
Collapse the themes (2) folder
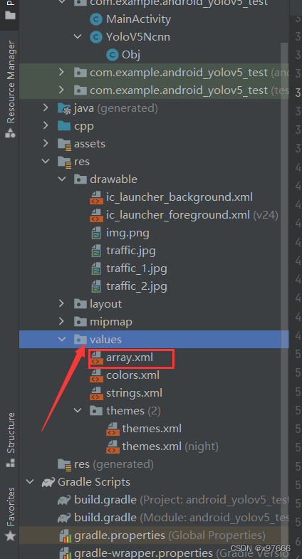click(78, 411)
